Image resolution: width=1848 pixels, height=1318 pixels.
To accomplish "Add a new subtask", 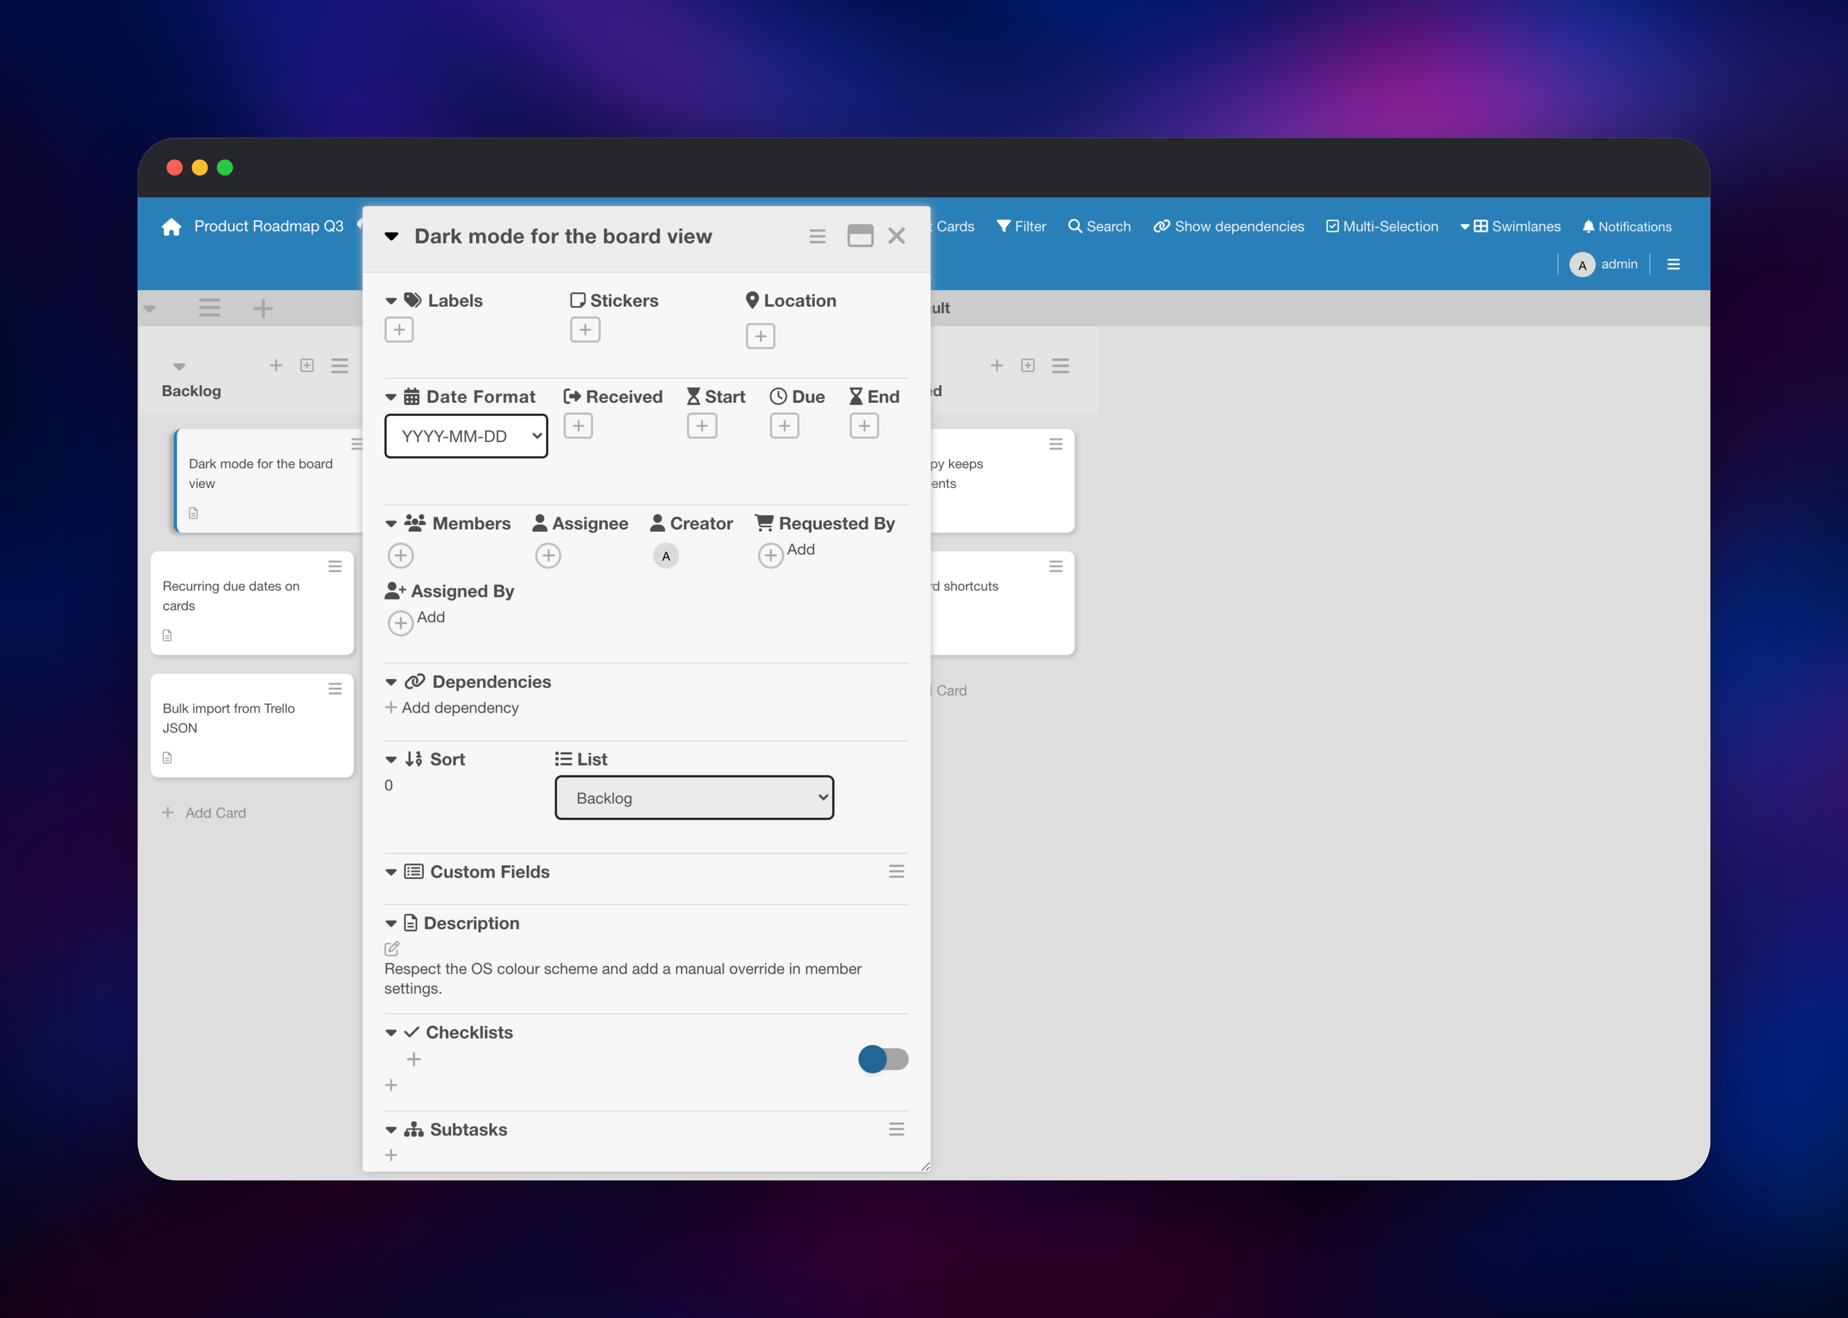I will pos(391,1155).
